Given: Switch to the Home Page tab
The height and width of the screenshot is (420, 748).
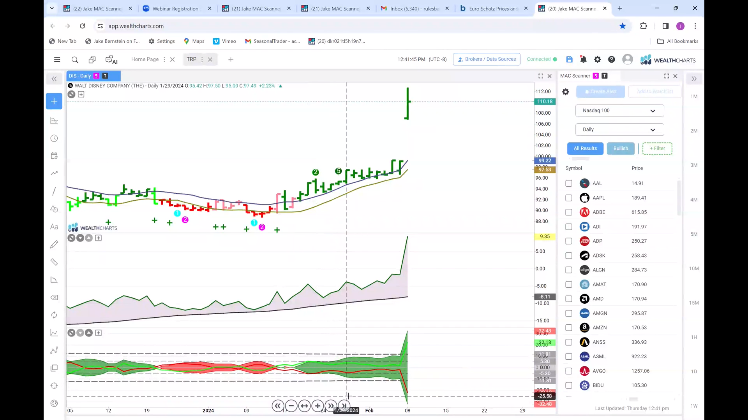Looking at the screenshot, I should click(145, 59).
